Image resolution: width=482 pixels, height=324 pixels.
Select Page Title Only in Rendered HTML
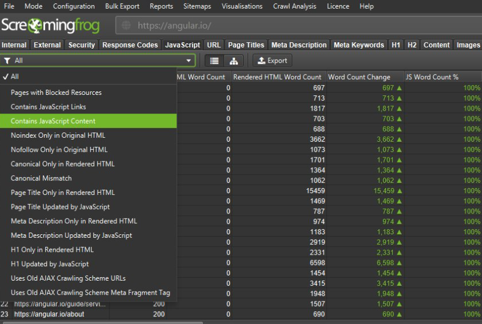[x=89, y=193]
